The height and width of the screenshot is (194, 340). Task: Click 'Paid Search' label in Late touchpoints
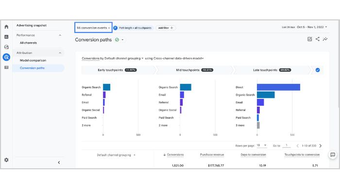tap(243, 118)
